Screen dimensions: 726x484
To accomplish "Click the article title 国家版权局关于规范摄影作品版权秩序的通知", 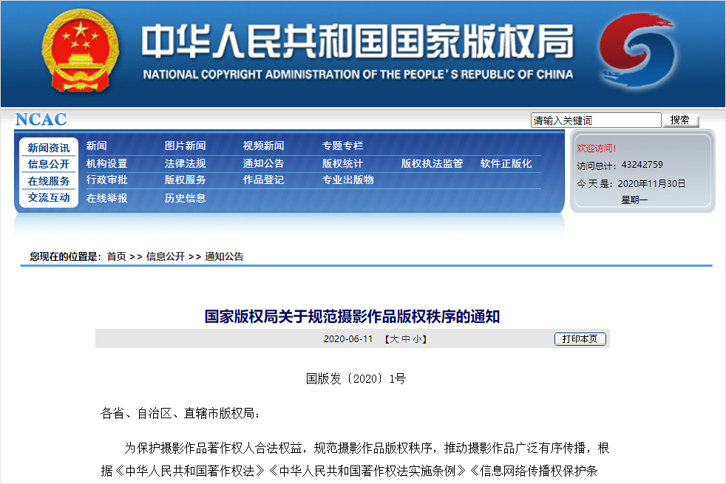I will [x=352, y=316].
